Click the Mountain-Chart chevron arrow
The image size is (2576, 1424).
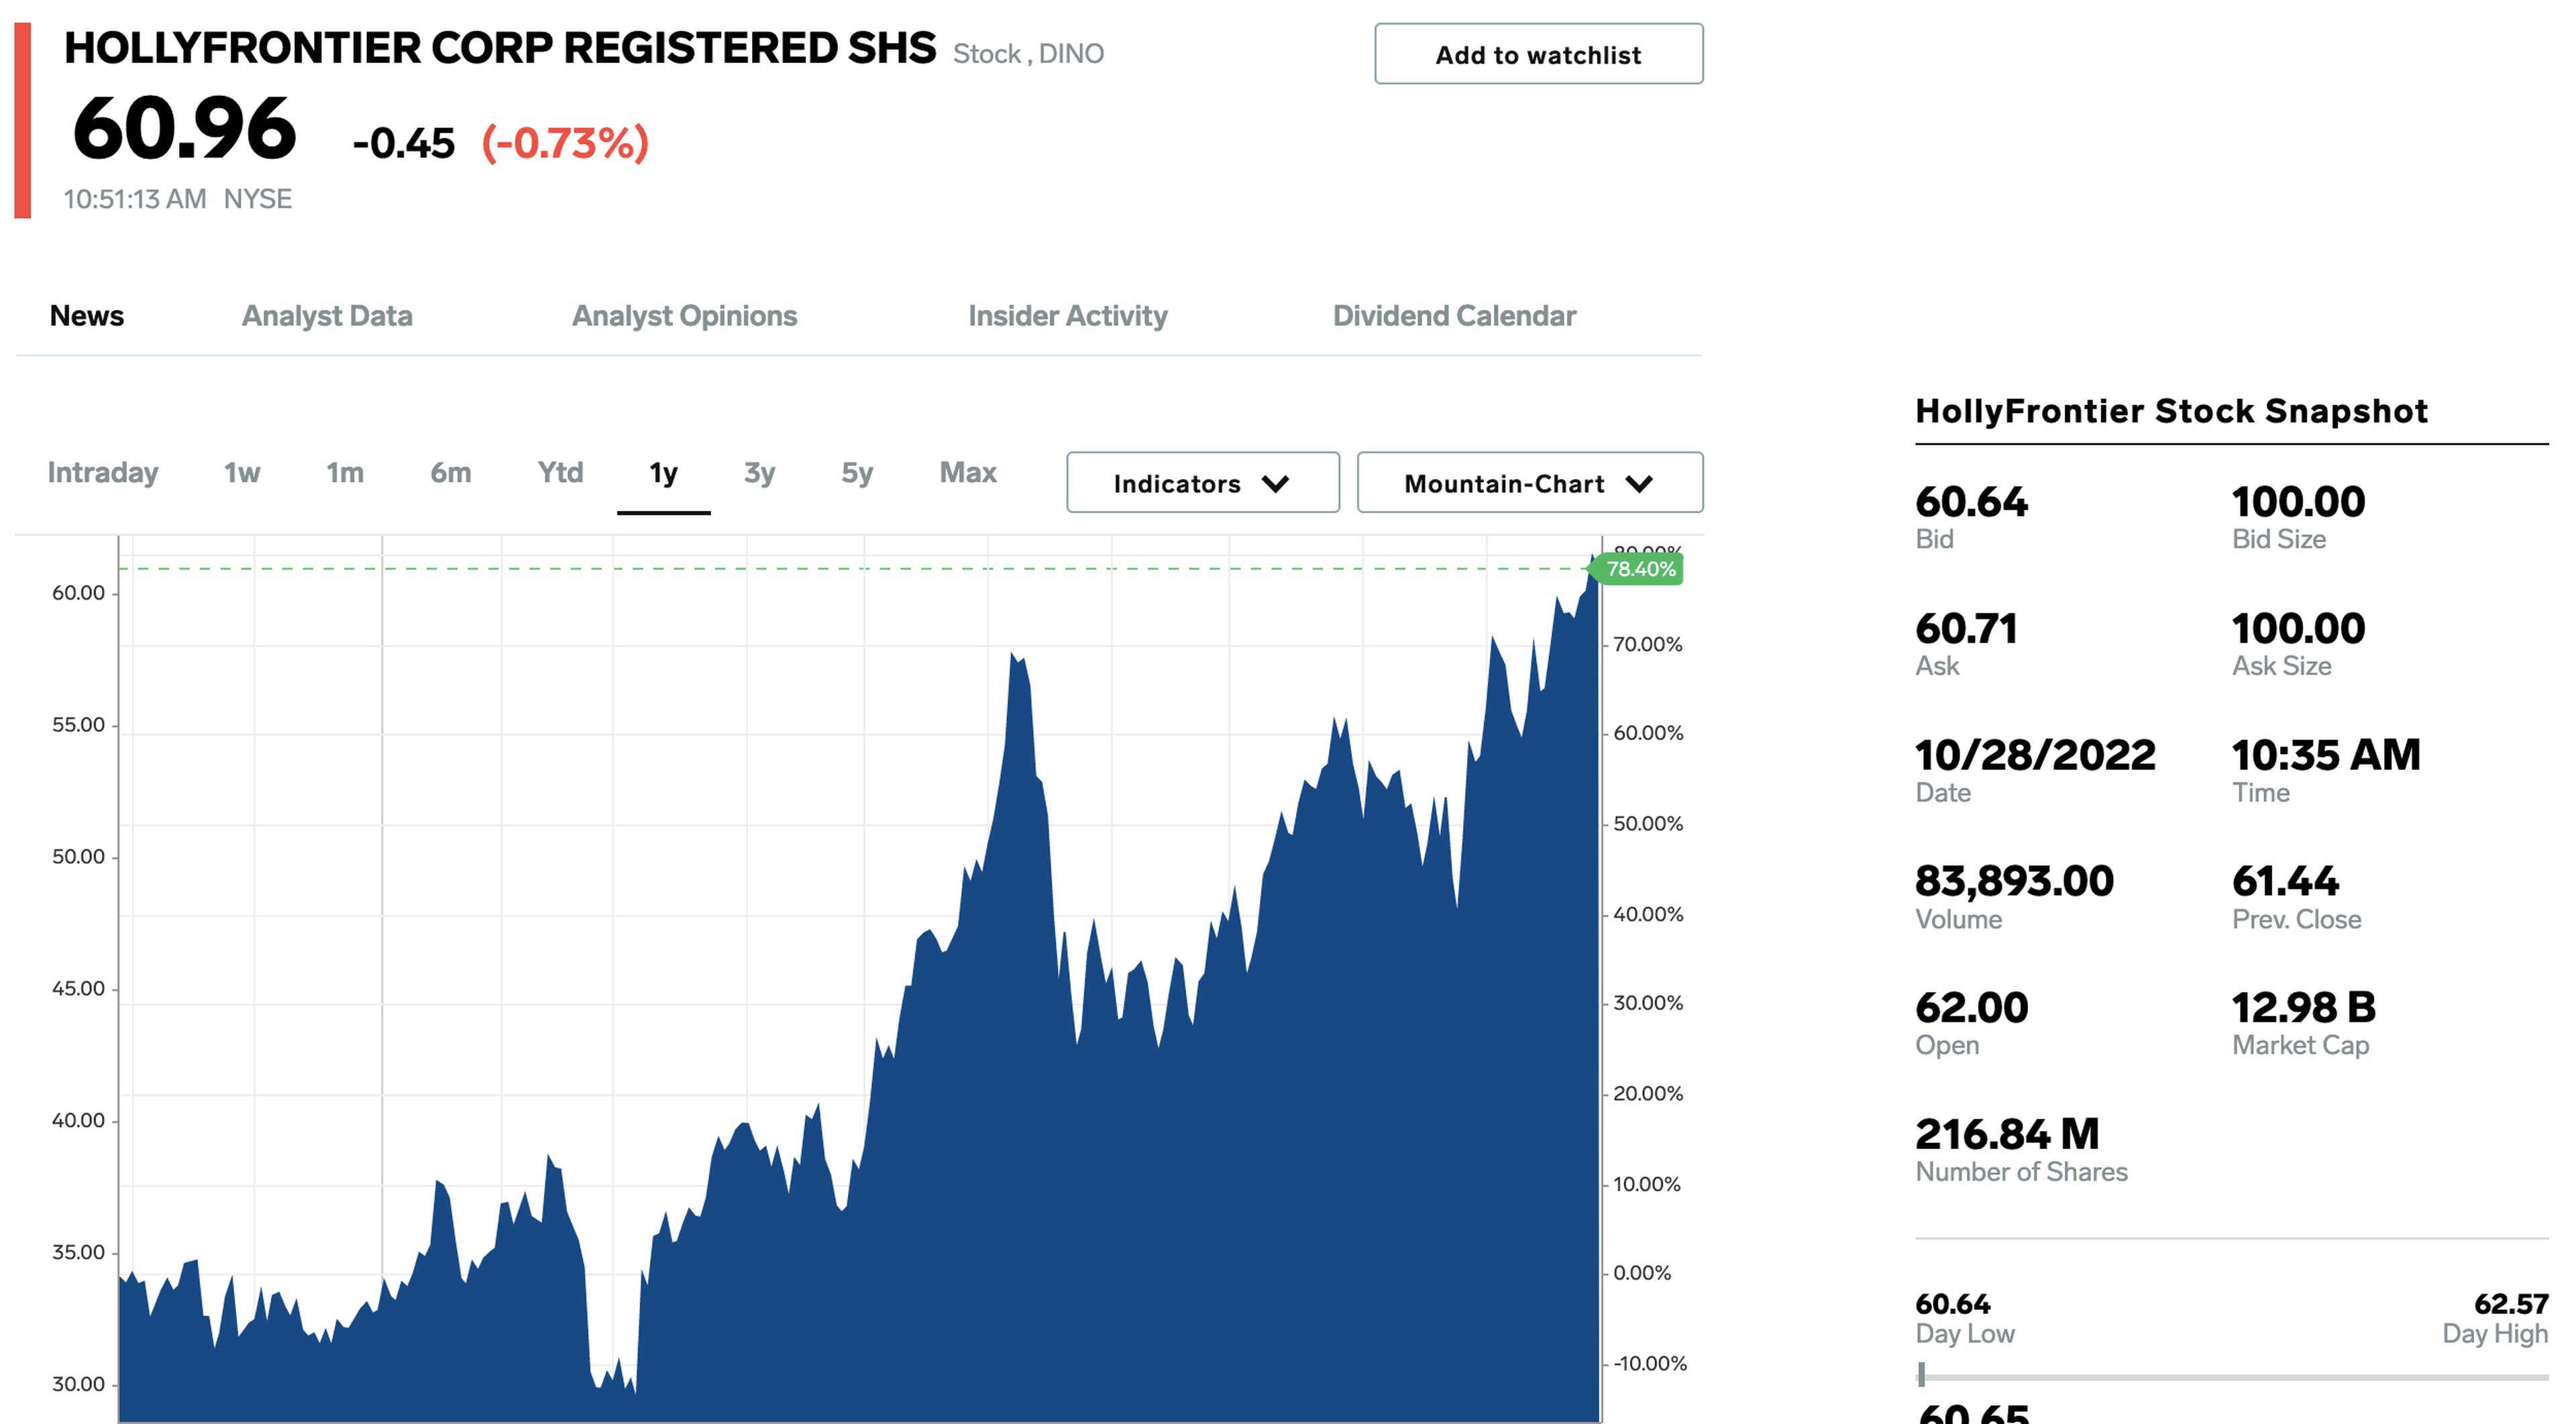coord(1639,484)
